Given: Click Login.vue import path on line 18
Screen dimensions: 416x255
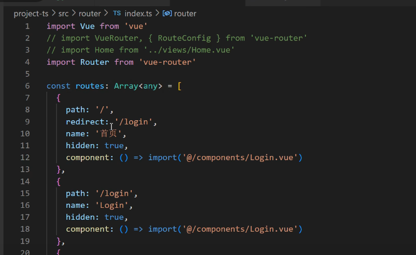Looking at the screenshot, I should coord(240,229).
